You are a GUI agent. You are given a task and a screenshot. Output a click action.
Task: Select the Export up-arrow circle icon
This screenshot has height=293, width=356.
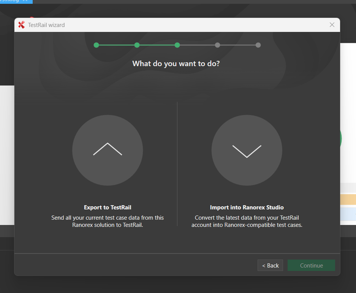[108, 150]
